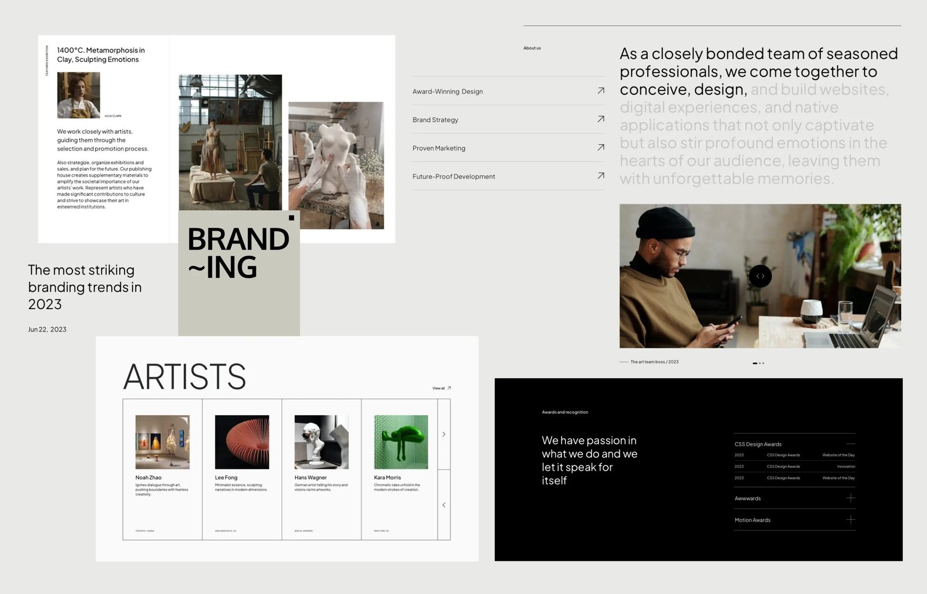
Task: Click Julia Clark's portrait photo
Action: 79,95
